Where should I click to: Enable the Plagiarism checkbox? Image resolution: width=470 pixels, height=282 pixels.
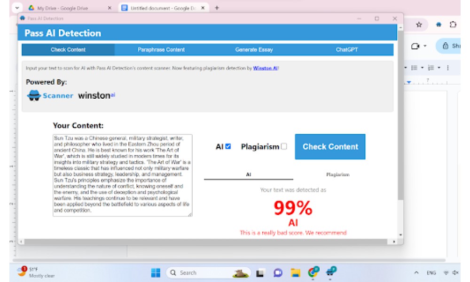tap(284, 146)
